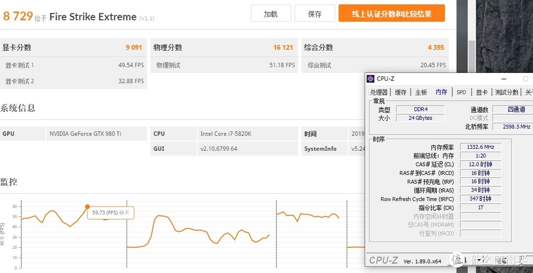Click the Row Refresh Cycle Time (tRFC) label
Viewport: 533px width, 273px height.
[x=417, y=199]
